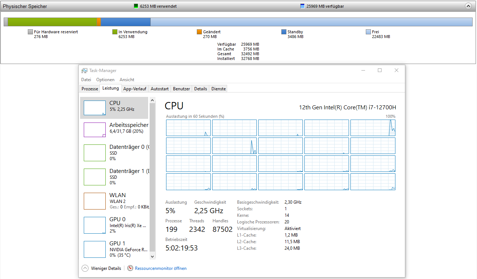Open Ressourcenmonitor öffnen link
Viewport: 477px width, 279px height.
pos(161,268)
